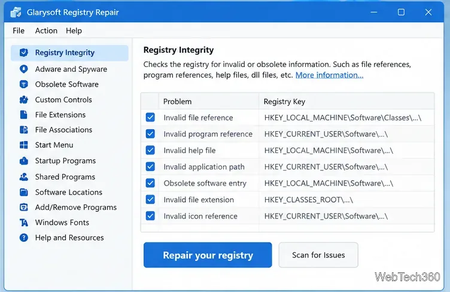Select Obsolete software entry problem text
Image resolution: width=450 pixels, height=292 pixels.
[205, 183]
